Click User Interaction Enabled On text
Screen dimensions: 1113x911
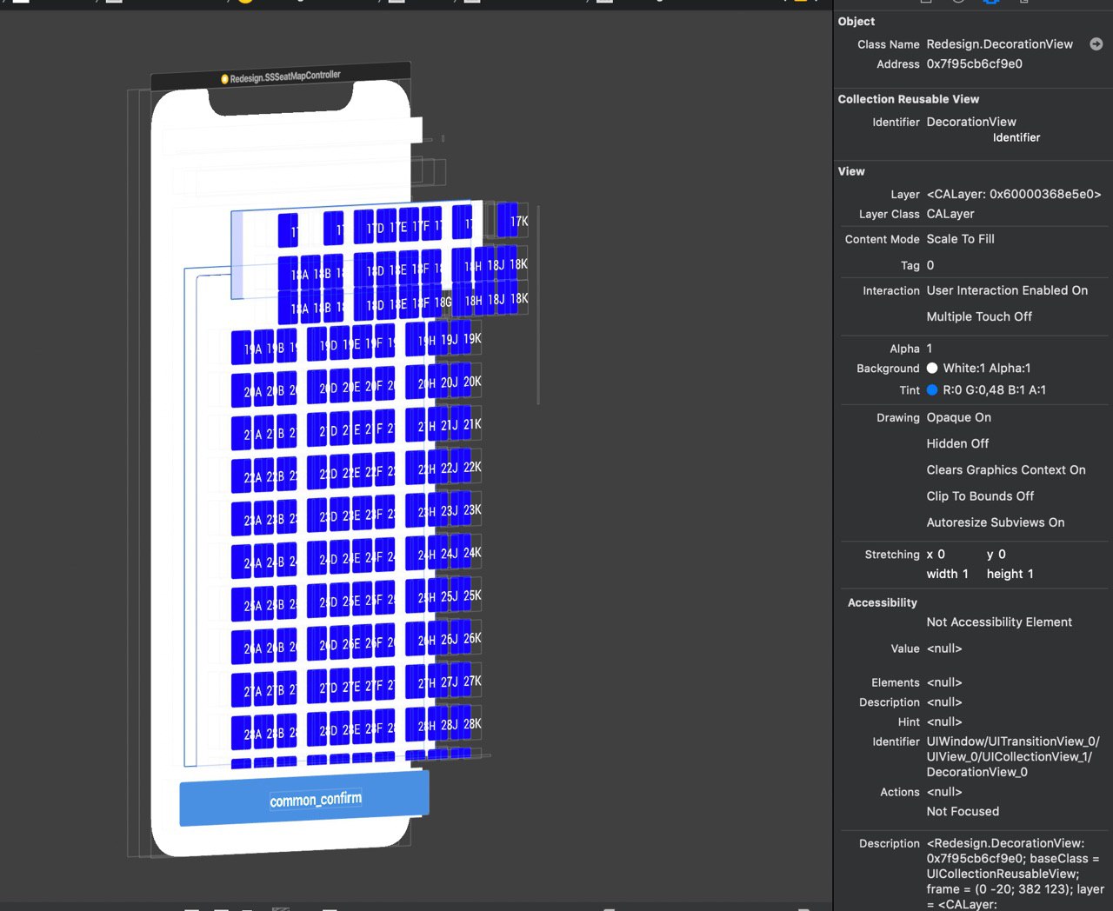(x=1007, y=290)
